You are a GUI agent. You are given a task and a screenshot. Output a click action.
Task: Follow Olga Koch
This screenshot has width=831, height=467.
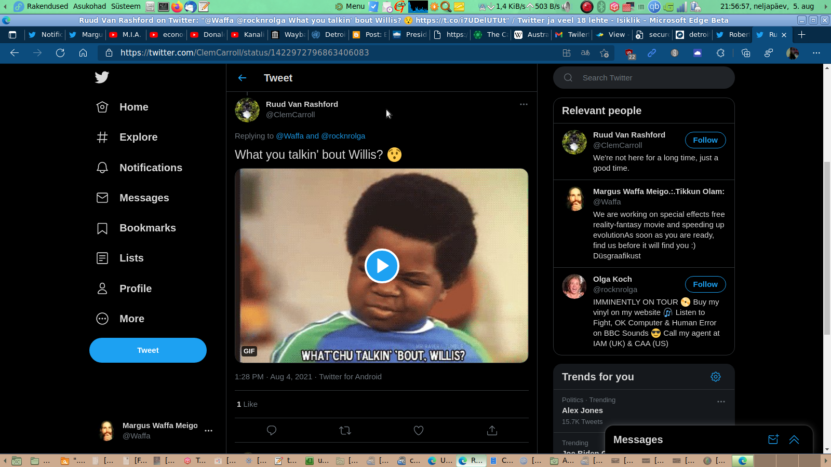705,284
